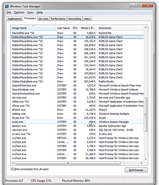The width and height of the screenshot is (159, 185).
Task: Sort by Memory column header
Action: click(88, 28)
